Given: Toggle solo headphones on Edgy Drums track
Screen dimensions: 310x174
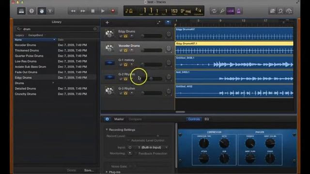Looking at the screenshot, I should [125, 36].
